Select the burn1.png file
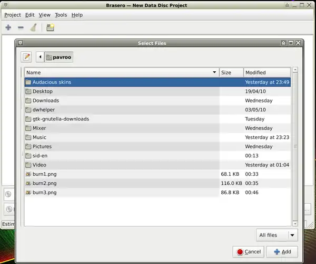The image size is (316, 264). point(44,174)
